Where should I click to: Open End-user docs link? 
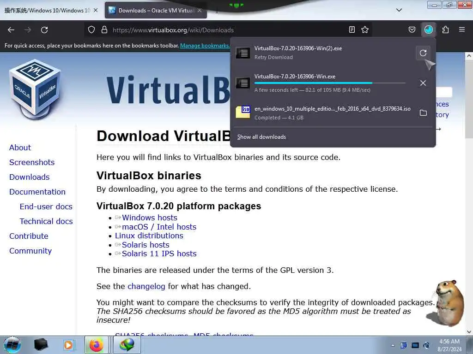coord(46,206)
